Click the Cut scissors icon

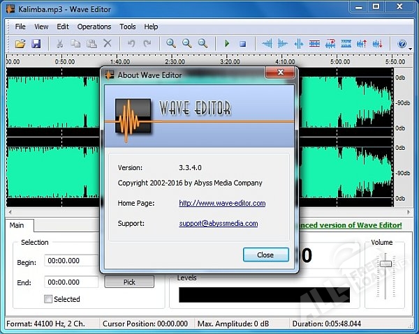[60, 44]
